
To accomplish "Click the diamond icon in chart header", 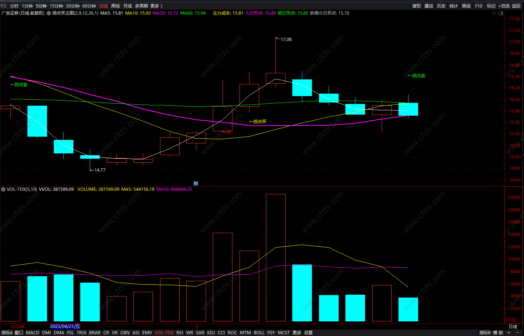I will pos(494,13).
